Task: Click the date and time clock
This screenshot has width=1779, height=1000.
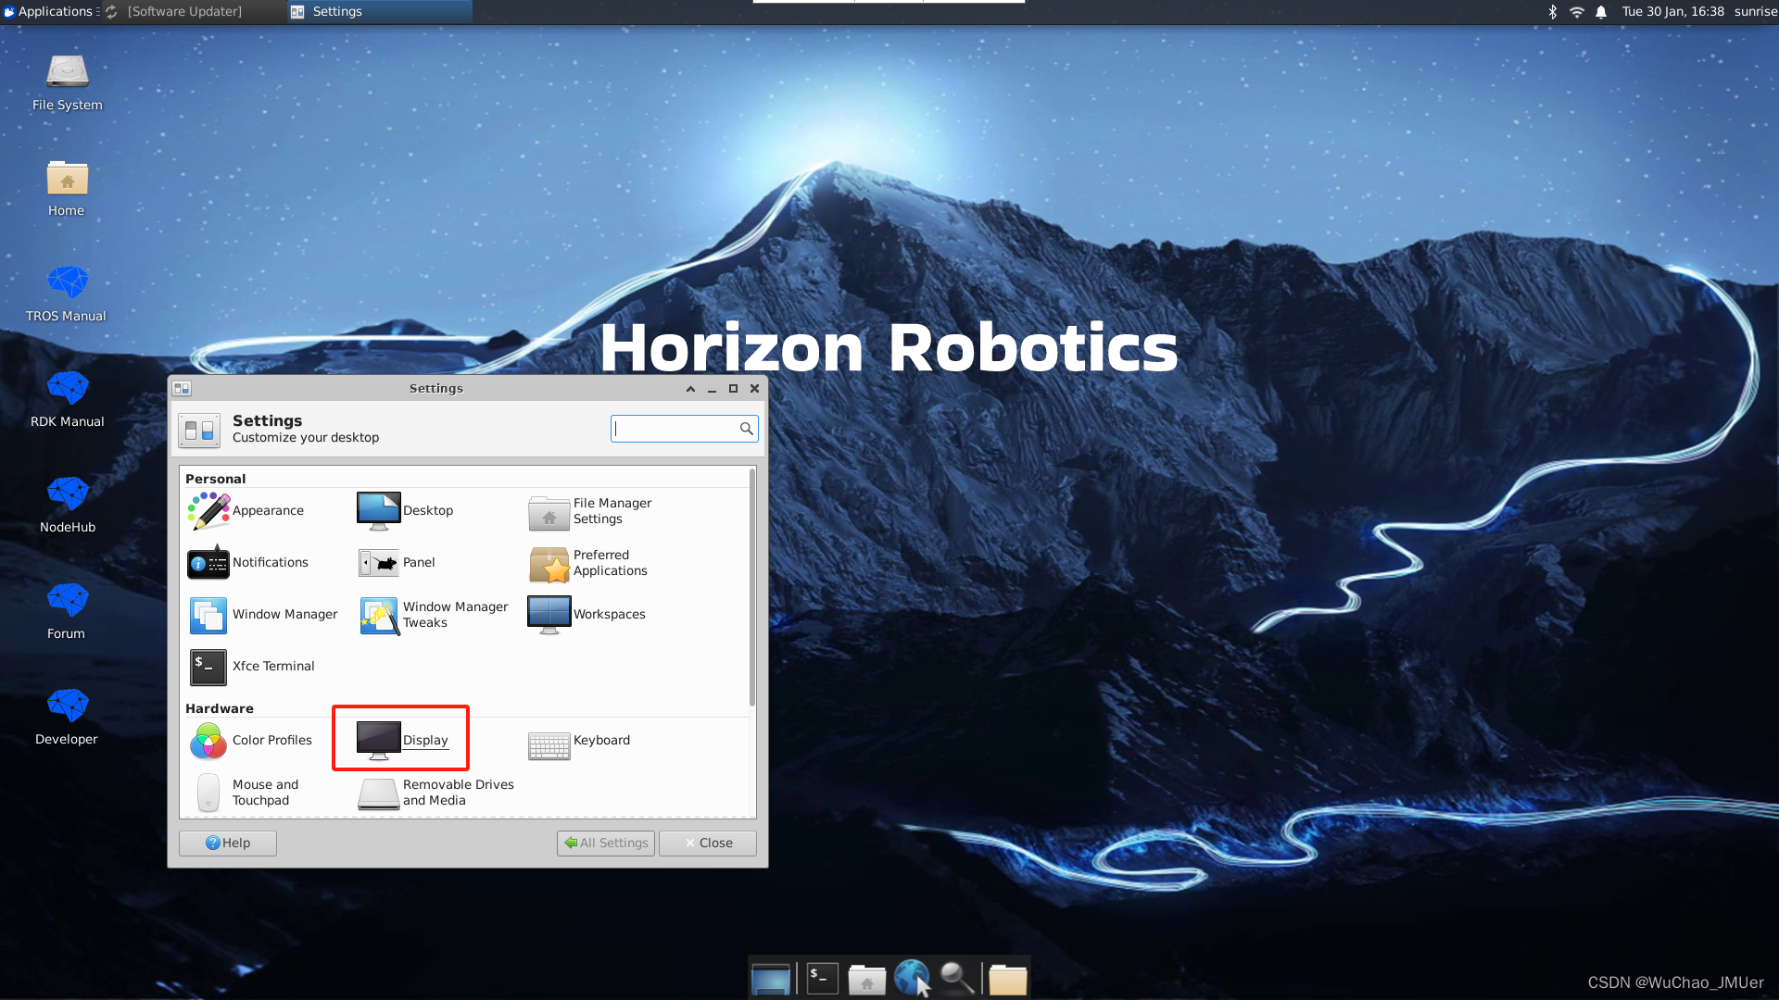Action: click(x=1672, y=11)
